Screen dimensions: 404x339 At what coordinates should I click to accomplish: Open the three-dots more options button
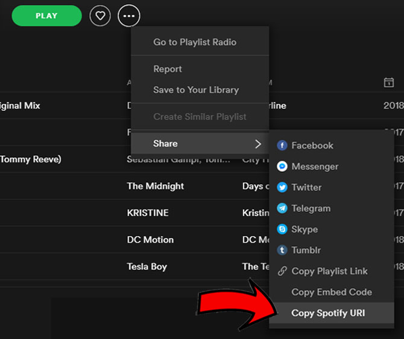coord(129,16)
